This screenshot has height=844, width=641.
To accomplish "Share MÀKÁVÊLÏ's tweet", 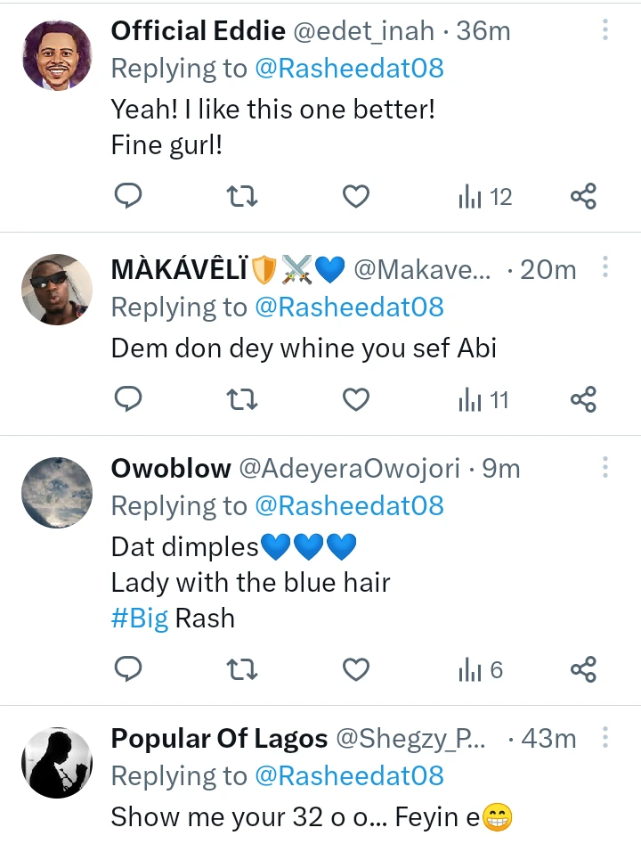I will [x=582, y=400].
